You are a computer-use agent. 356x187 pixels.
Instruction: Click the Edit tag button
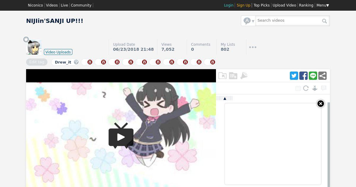point(37,62)
